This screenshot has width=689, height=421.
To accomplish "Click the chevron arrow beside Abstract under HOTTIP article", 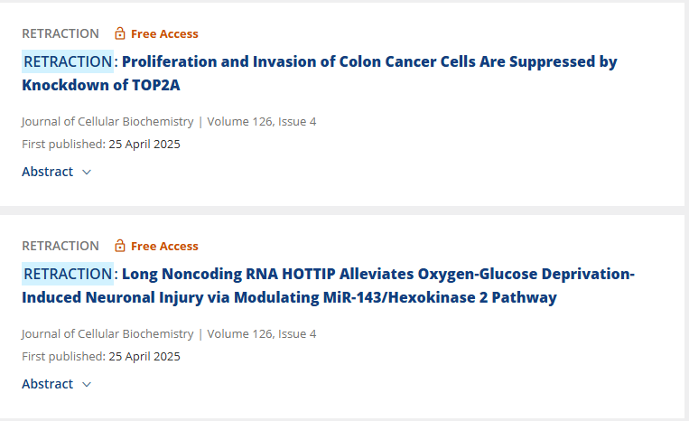I will coord(87,384).
